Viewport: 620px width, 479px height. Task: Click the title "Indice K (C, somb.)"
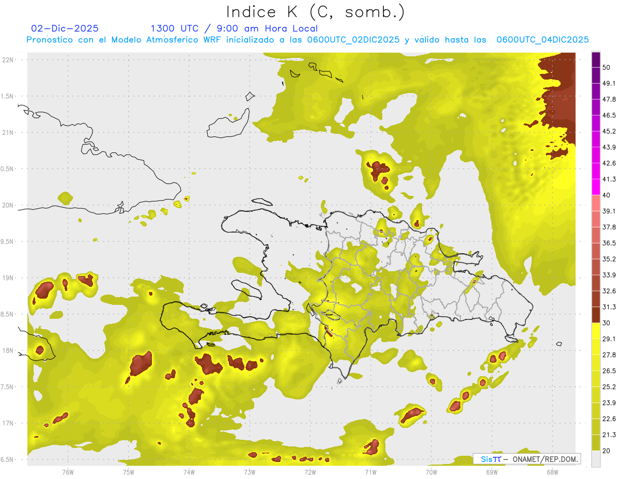[316, 12]
